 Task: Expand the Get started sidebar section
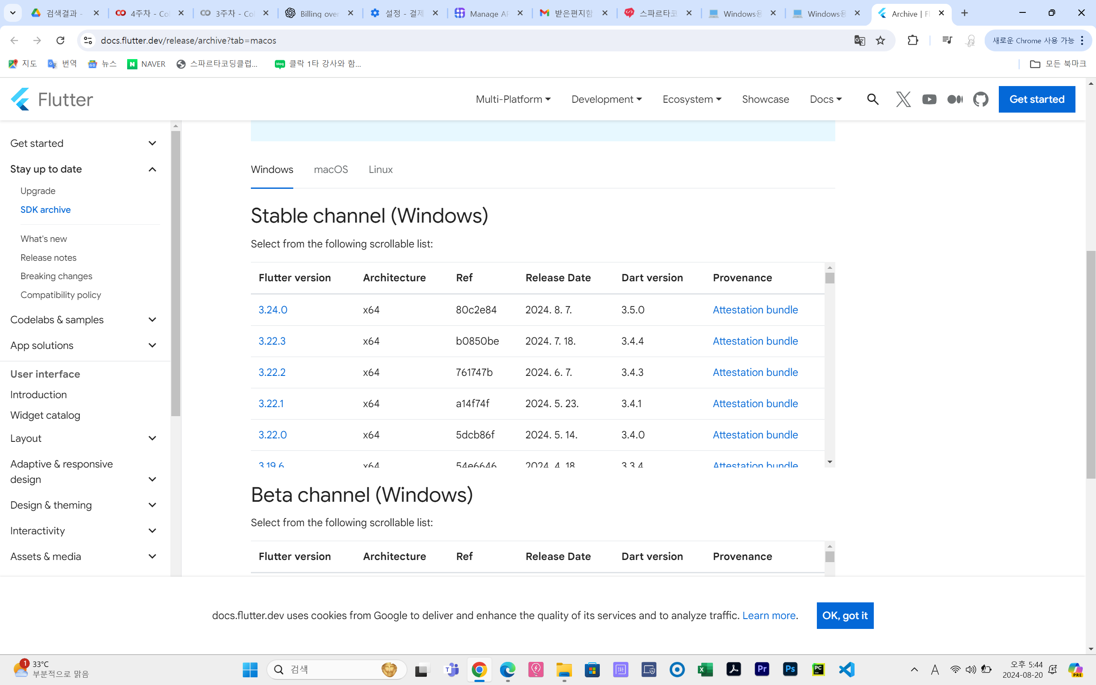(x=84, y=143)
